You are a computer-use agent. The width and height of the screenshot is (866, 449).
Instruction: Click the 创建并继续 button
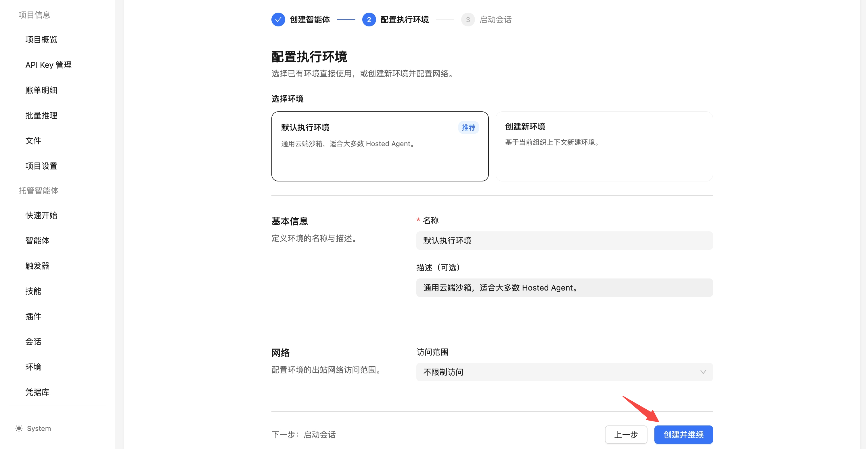(683, 435)
